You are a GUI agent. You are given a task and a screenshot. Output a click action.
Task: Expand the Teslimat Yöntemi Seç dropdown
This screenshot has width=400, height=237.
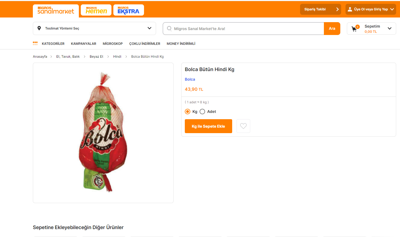149,28
